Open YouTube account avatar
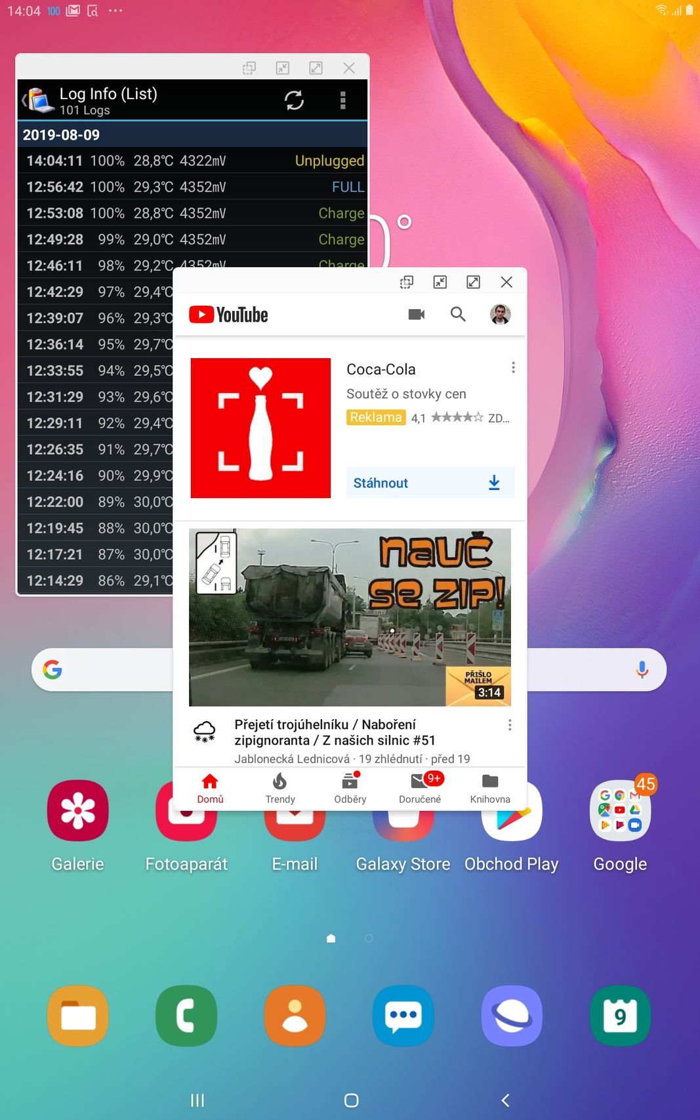The image size is (700, 1120). [500, 314]
